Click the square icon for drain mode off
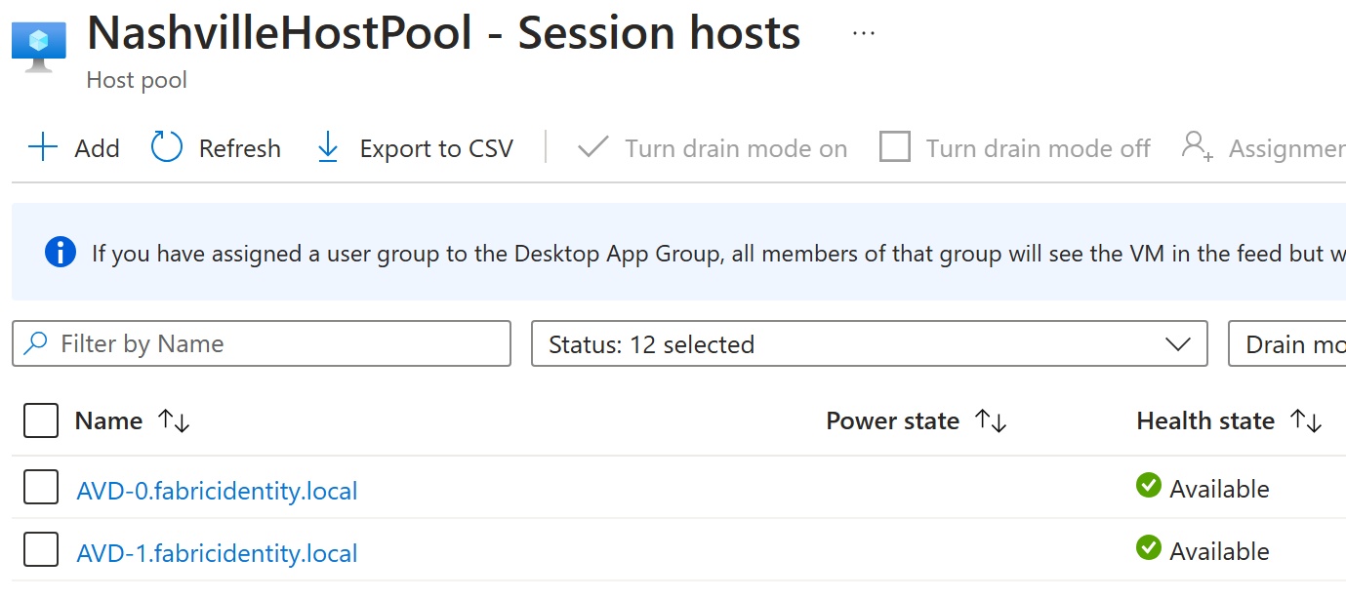Image resolution: width=1346 pixels, height=599 pixels. tap(895, 147)
